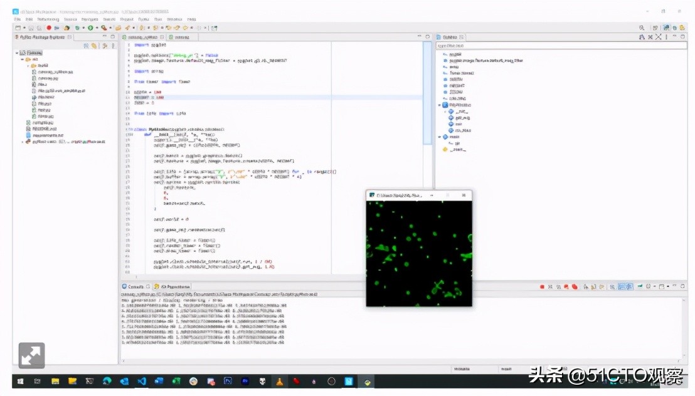The height and width of the screenshot is (396, 695).
Task: Click the New file toolbar icon
Action: pyautogui.click(x=18, y=28)
